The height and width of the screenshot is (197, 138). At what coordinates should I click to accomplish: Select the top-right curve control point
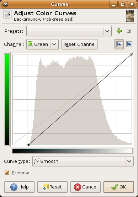pyautogui.click(x=132, y=54)
